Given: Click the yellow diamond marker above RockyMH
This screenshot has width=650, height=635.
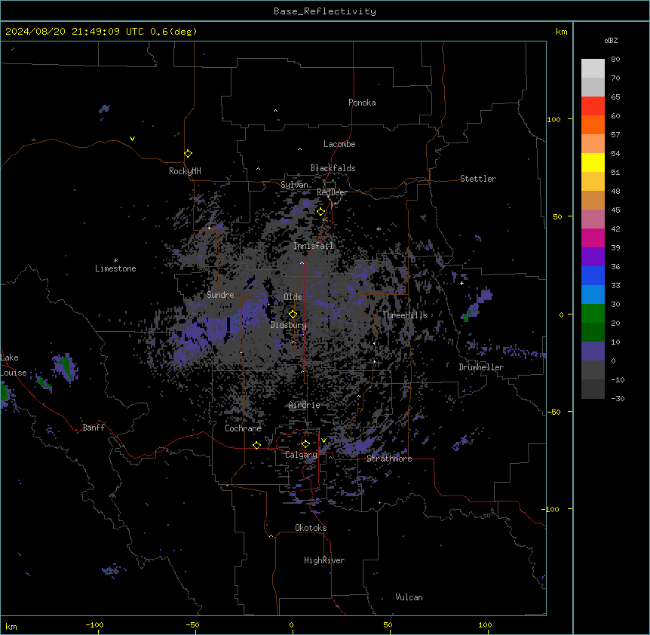Looking at the screenshot, I should pos(188,154).
